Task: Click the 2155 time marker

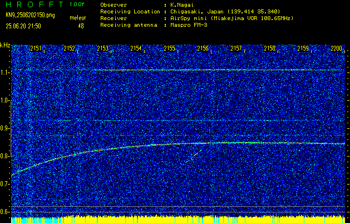Action: [169, 49]
